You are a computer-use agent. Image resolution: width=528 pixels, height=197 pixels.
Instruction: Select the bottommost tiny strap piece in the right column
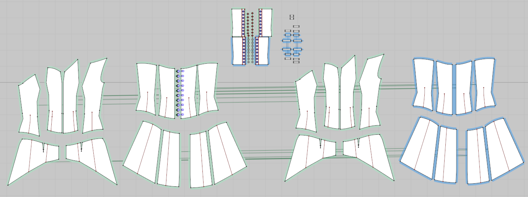click(296, 62)
